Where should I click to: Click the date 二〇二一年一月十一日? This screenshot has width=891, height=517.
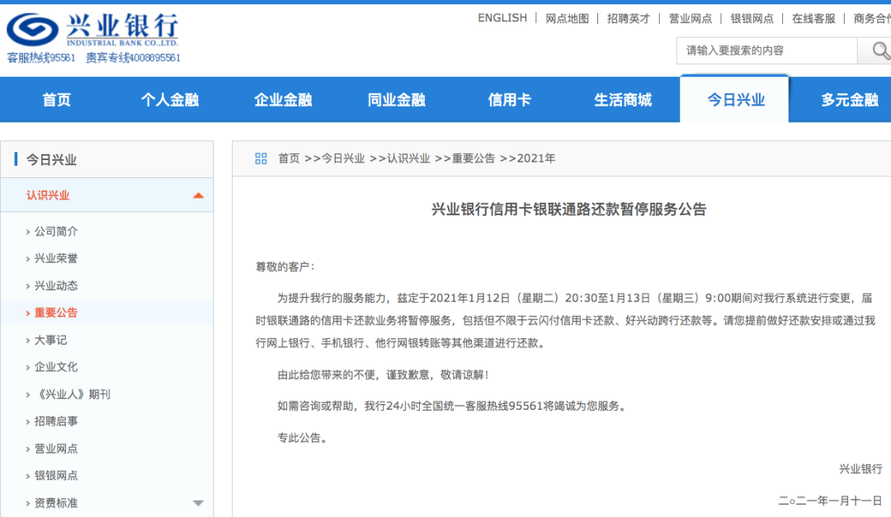click(830, 501)
